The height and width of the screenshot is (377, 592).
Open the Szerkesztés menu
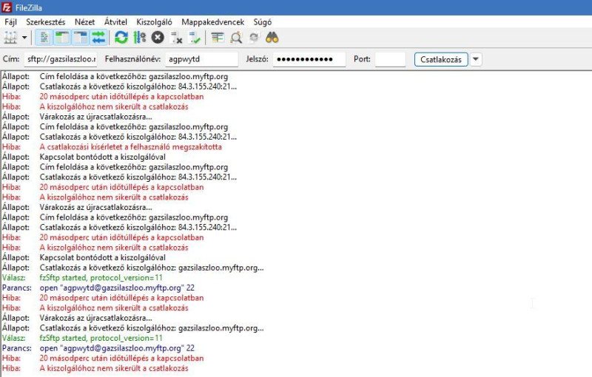(46, 22)
